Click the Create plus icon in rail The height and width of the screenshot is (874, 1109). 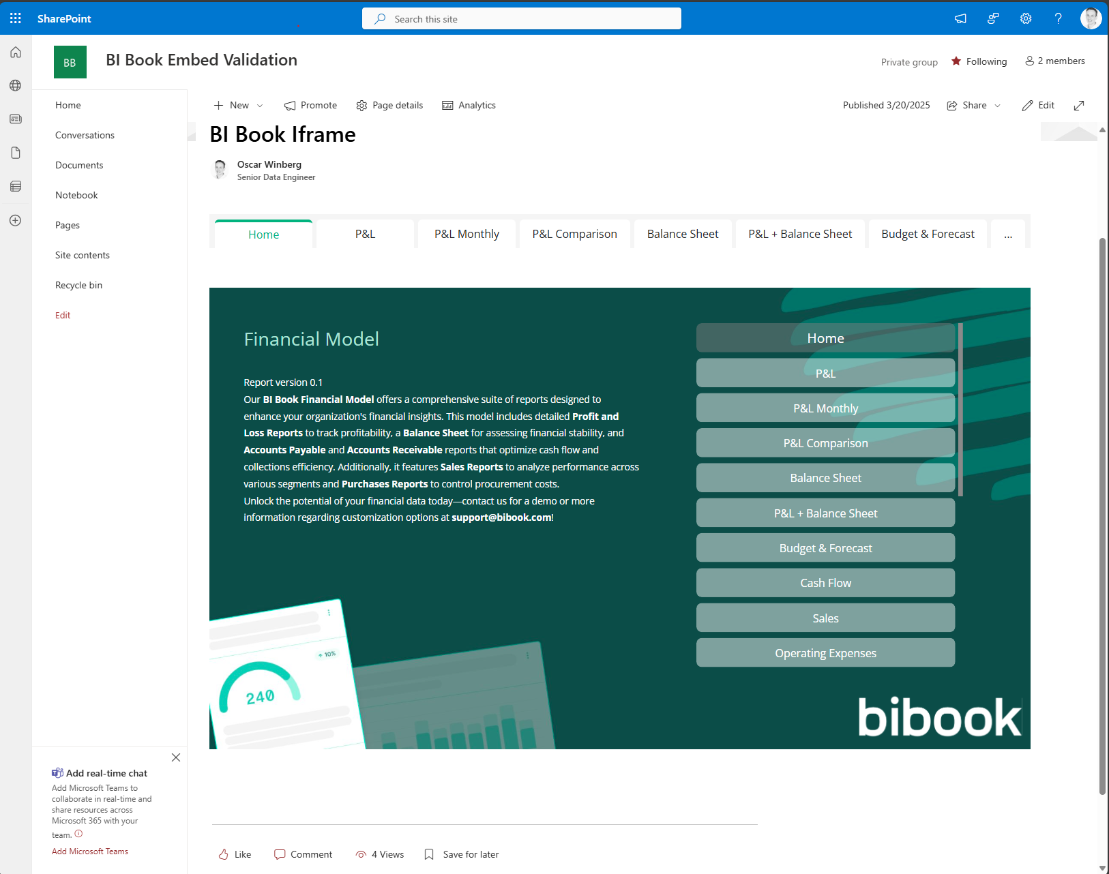tap(16, 220)
